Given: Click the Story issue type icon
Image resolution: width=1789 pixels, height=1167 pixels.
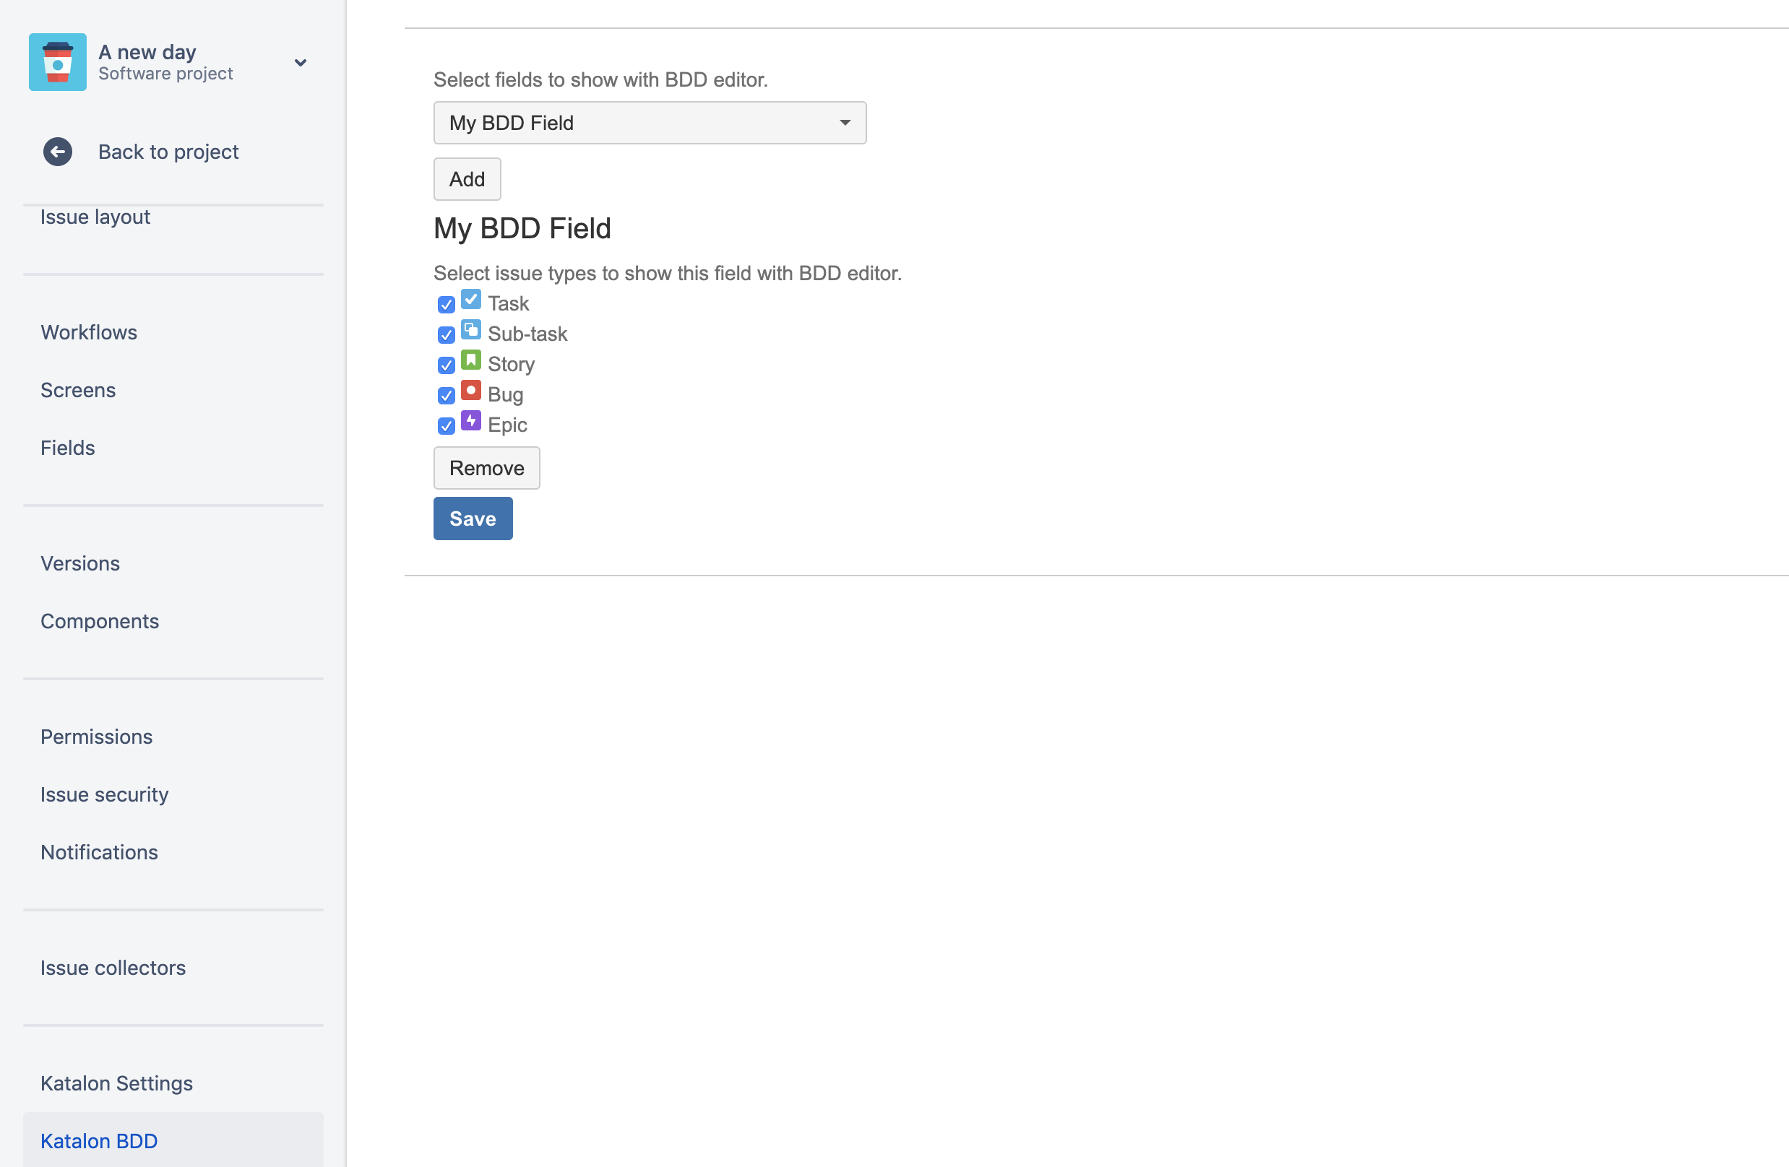Looking at the screenshot, I should click(470, 361).
